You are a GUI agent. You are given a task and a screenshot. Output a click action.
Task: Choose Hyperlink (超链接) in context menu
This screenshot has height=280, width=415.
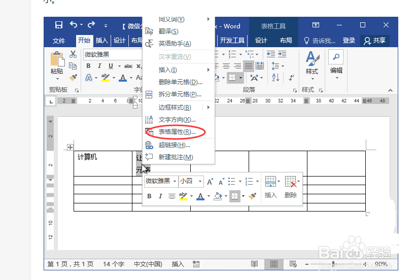179,145
